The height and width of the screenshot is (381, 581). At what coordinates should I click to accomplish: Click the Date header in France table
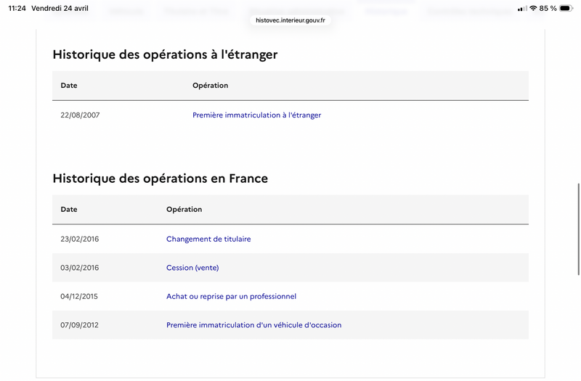[x=69, y=210]
